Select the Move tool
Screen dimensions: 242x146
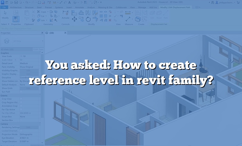click(x=74, y=19)
